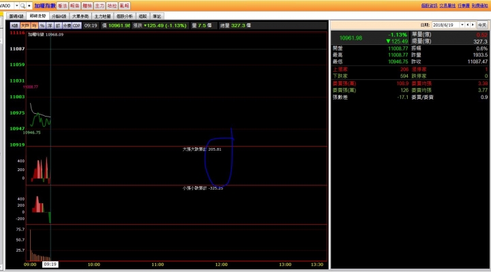
Task: Toggle the 大戶 indicator button
Action: coord(25,26)
